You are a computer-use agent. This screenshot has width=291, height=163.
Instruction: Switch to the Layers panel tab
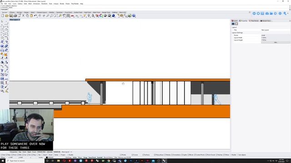(235, 21)
